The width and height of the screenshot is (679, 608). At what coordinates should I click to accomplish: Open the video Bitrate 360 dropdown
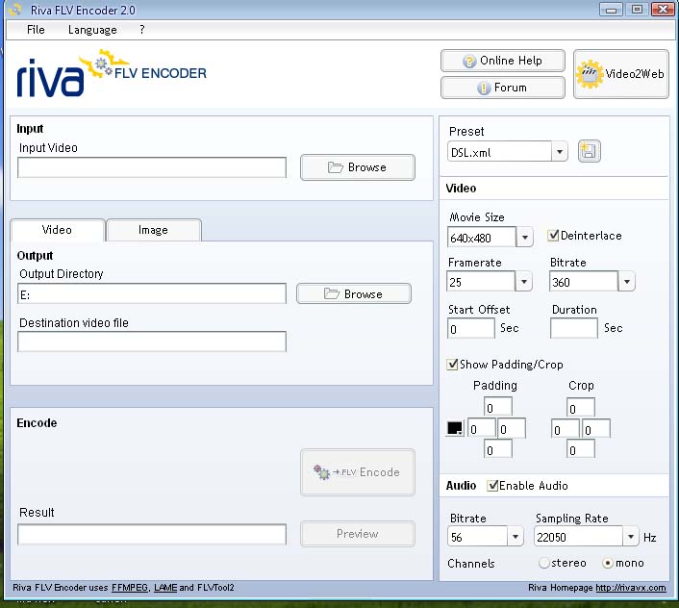(x=627, y=282)
